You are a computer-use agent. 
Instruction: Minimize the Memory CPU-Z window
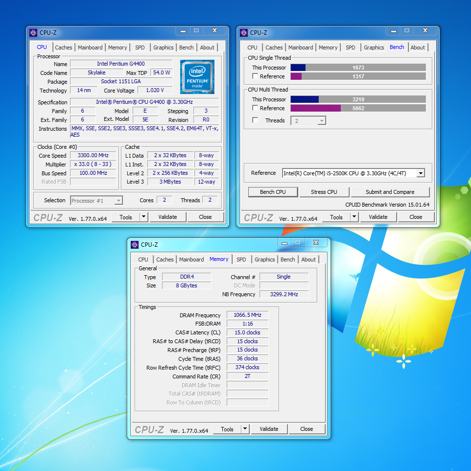[284, 243]
